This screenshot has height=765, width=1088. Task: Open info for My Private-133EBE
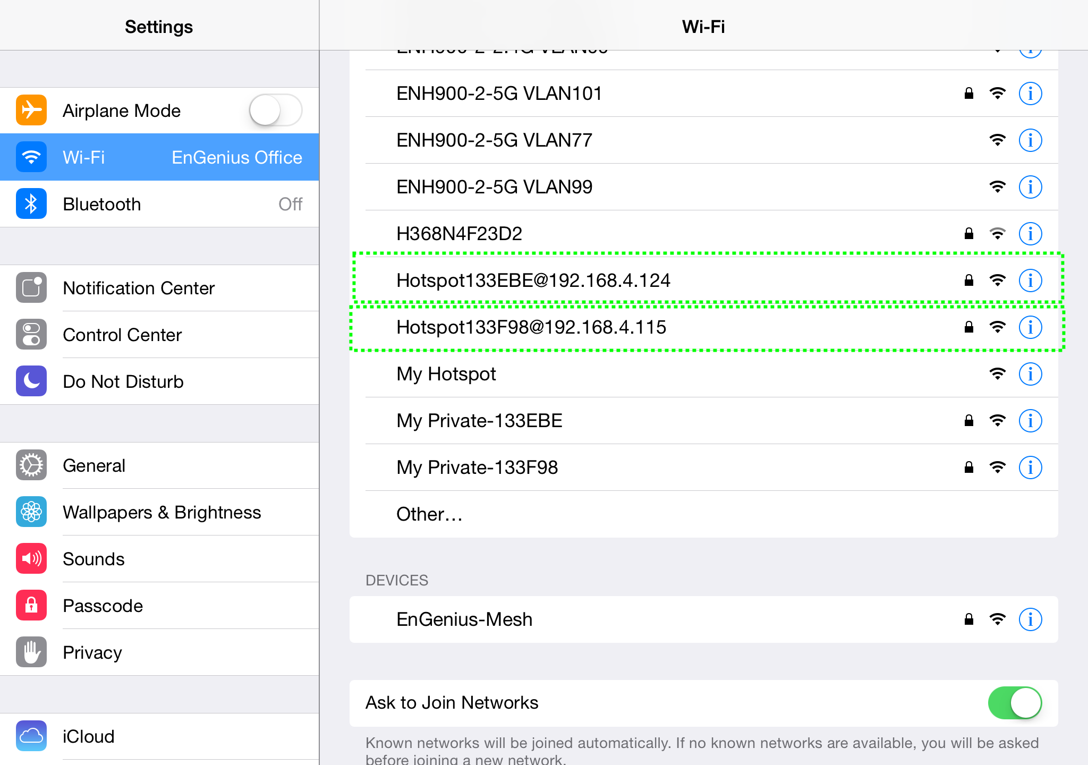pos(1030,421)
